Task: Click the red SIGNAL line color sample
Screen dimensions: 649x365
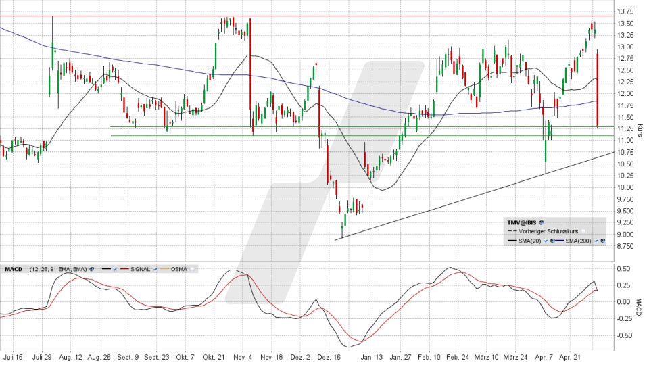Action: (126, 268)
